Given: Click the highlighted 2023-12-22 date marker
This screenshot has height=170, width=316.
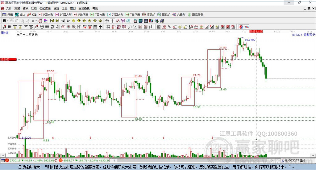Looking at the screenshot, I should [x=256, y=32].
